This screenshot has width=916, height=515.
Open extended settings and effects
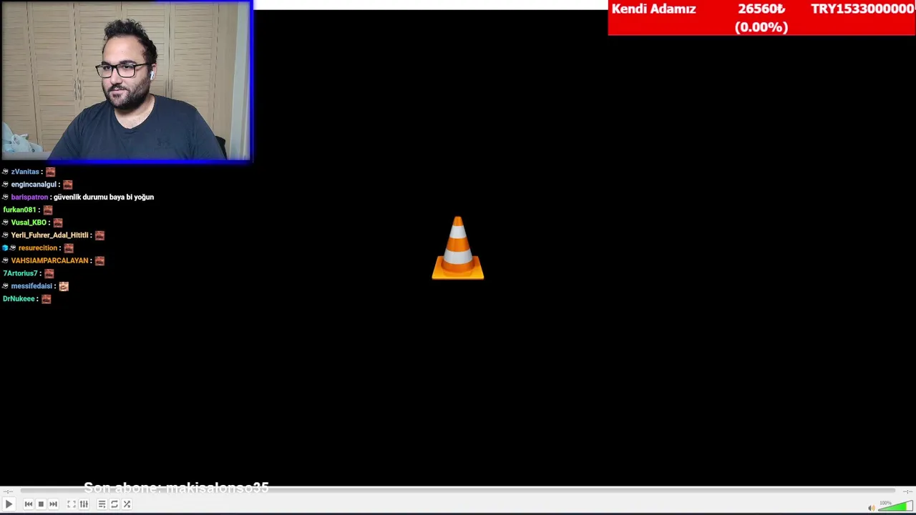84,504
